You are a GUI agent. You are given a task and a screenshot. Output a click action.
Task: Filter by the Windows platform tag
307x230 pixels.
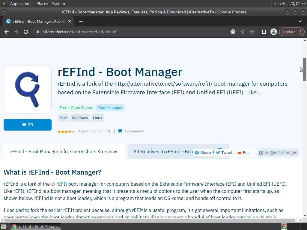coord(80,118)
